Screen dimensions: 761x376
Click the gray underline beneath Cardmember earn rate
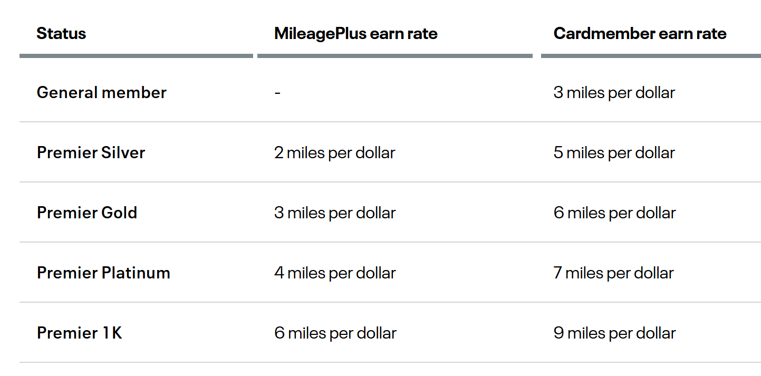651,56
